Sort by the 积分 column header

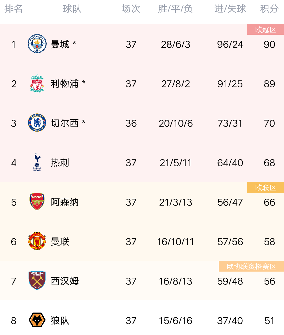pos(269,9)
